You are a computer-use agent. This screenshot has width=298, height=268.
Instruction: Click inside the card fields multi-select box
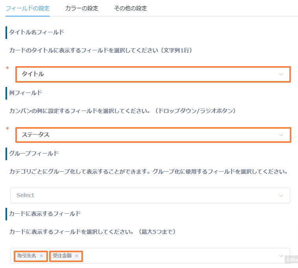click(150, 256)
